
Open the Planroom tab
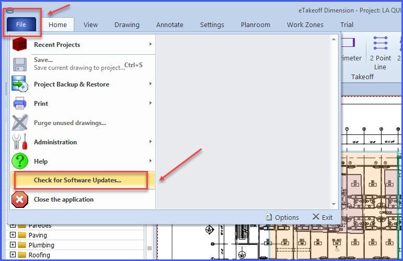pyautogui.click(x=255, y=24)
